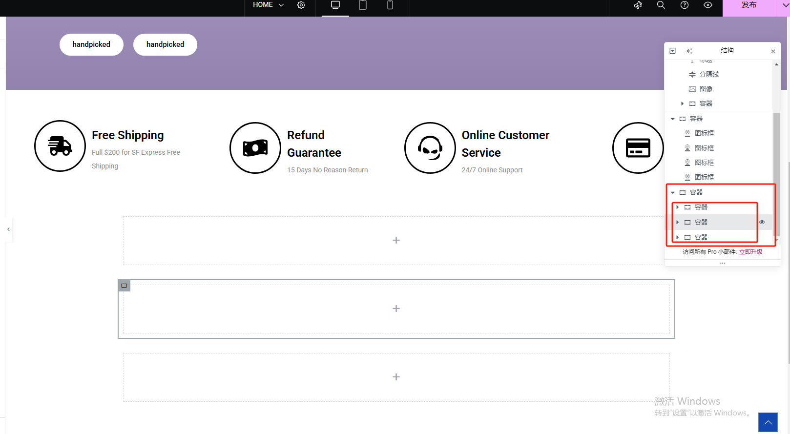Add element to the selected middle container
This screenshot has width=790, height=434.
click(396, 309)
